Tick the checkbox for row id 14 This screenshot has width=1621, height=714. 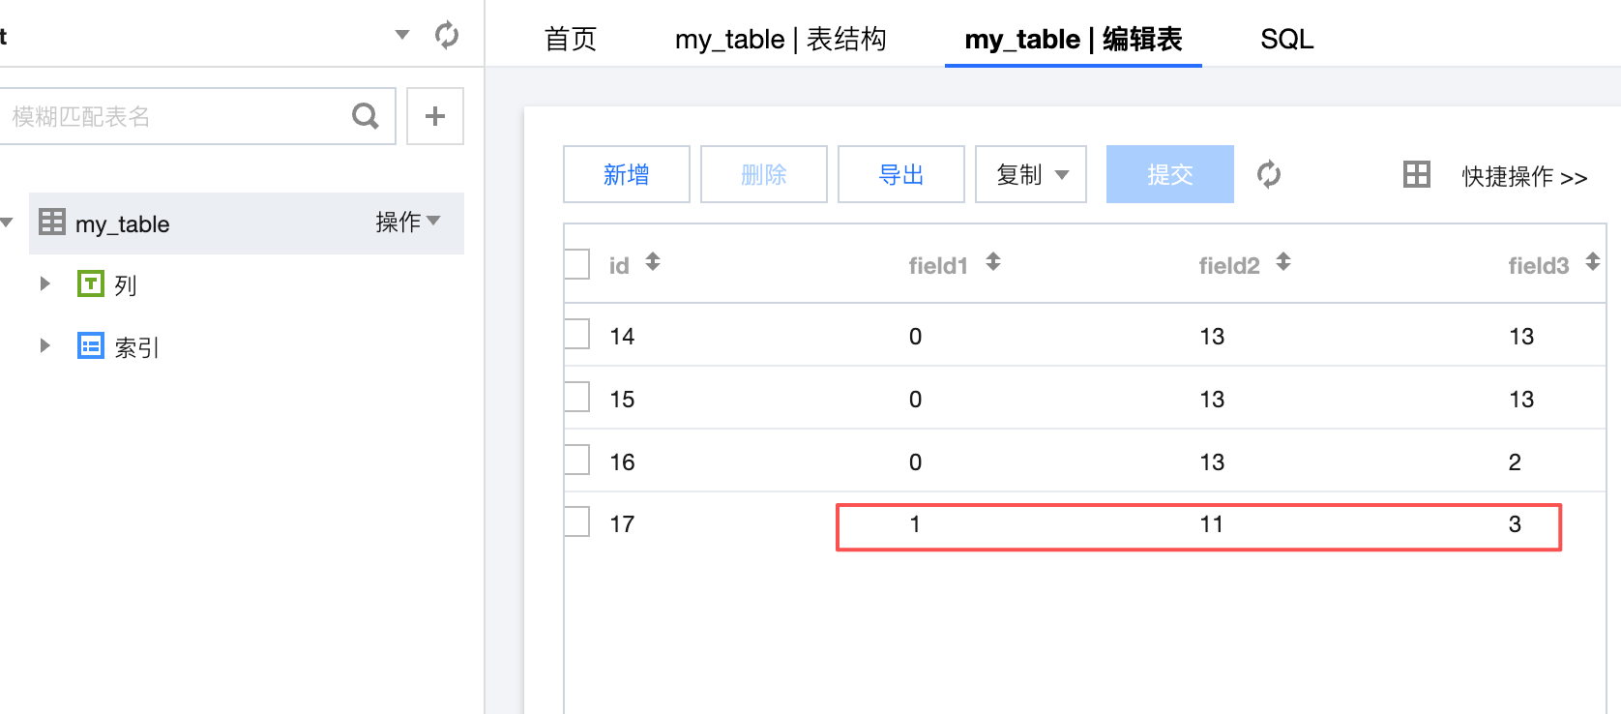577,334
